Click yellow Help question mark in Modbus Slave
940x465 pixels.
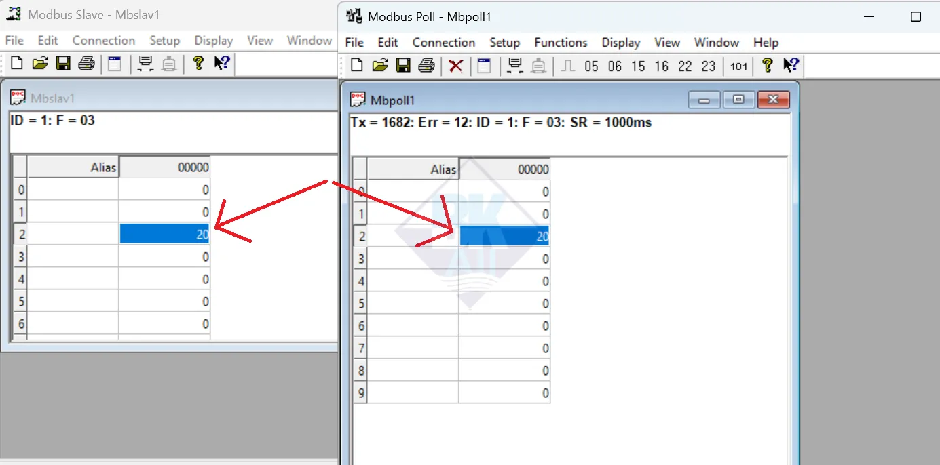coord(198,63)
